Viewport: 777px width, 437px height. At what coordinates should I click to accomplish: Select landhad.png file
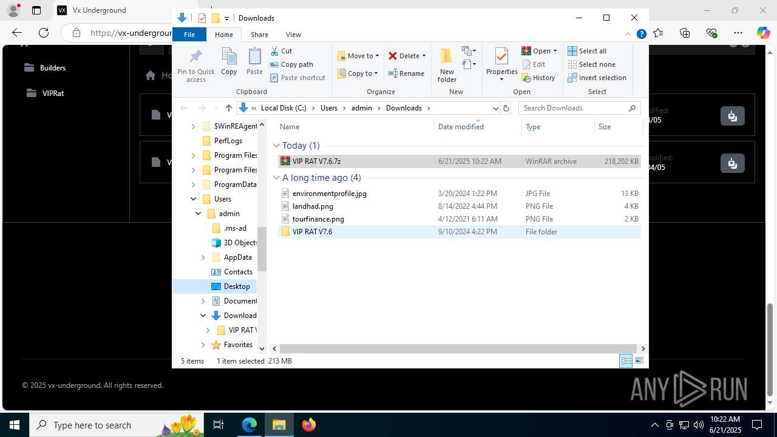(459, 206)
